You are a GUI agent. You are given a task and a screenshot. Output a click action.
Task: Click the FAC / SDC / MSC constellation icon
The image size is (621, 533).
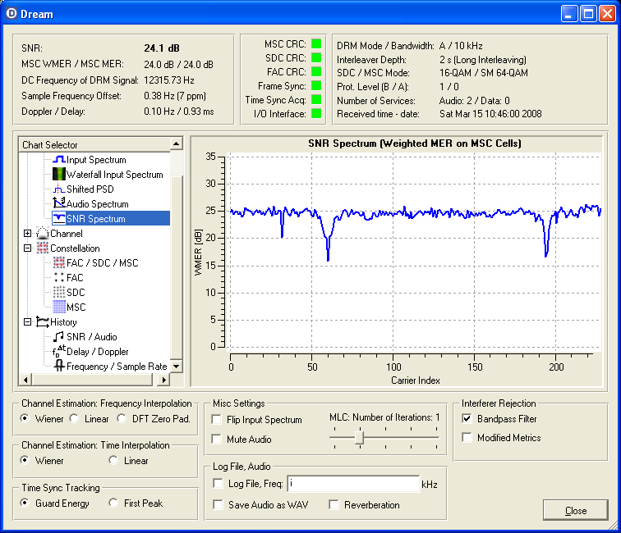[x=59, y=263]
